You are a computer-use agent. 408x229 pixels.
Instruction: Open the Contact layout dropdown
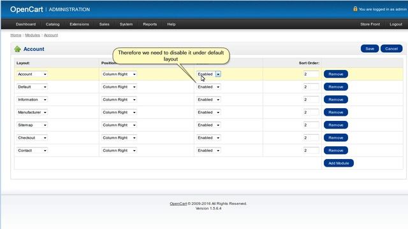tap(32, 150)
